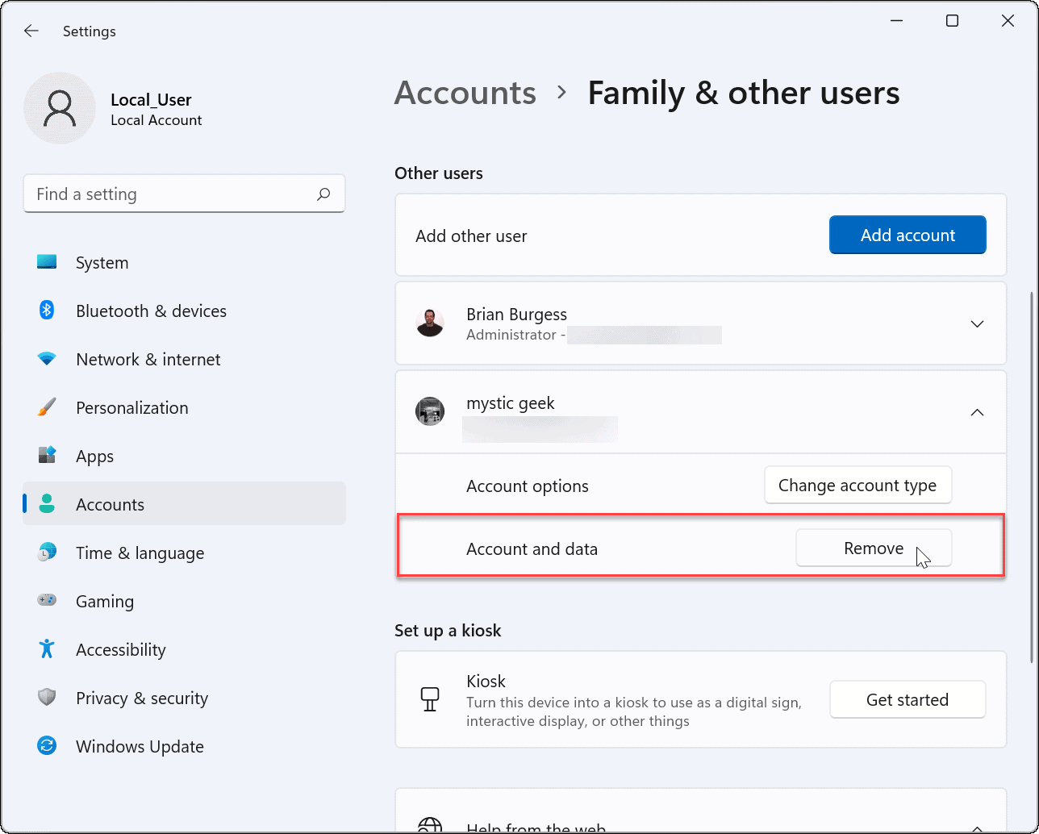The image size is (1039, 834).
Task: Open Personalization settings
Action: [47, 407]
